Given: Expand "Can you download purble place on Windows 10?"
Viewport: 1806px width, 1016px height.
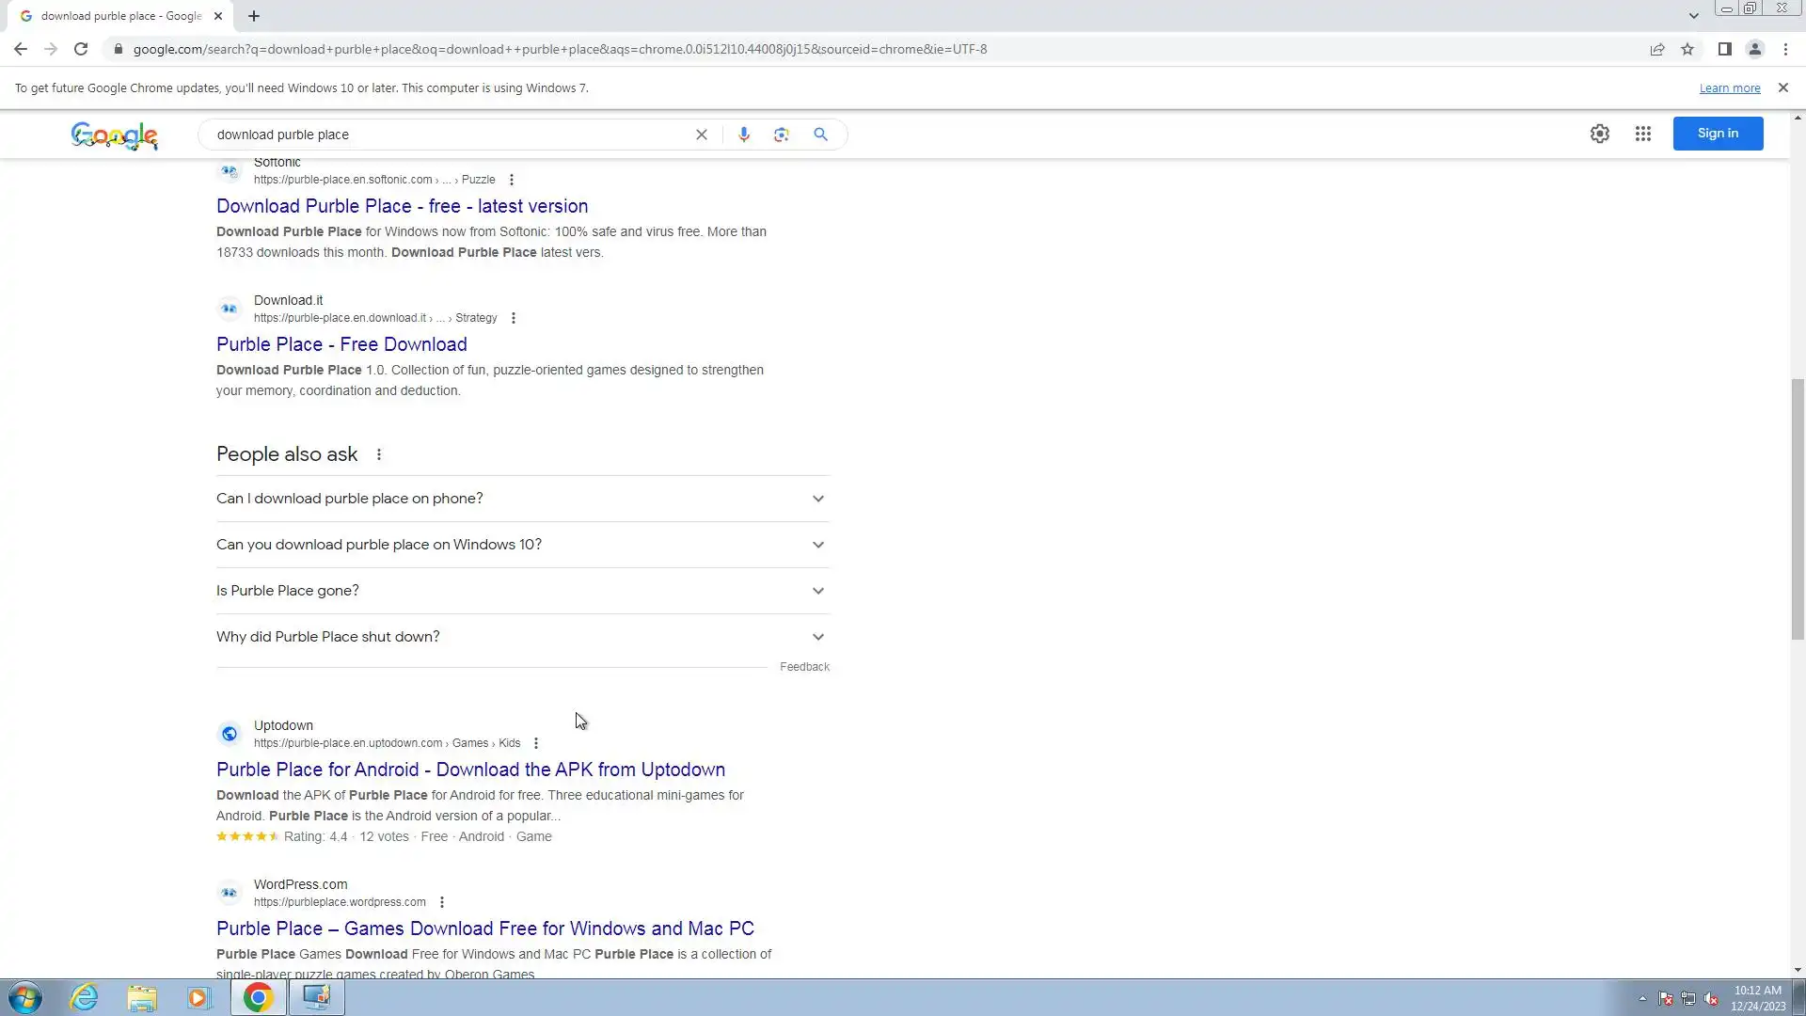Looking at the screenshot, I should pyautogui.click(x=522, y=545).
